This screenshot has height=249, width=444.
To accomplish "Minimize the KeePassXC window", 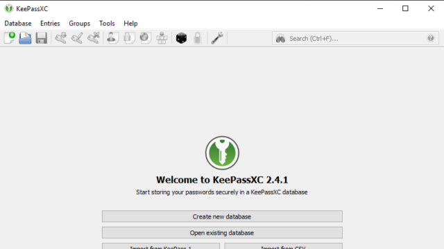I will (x=380, y=8).
